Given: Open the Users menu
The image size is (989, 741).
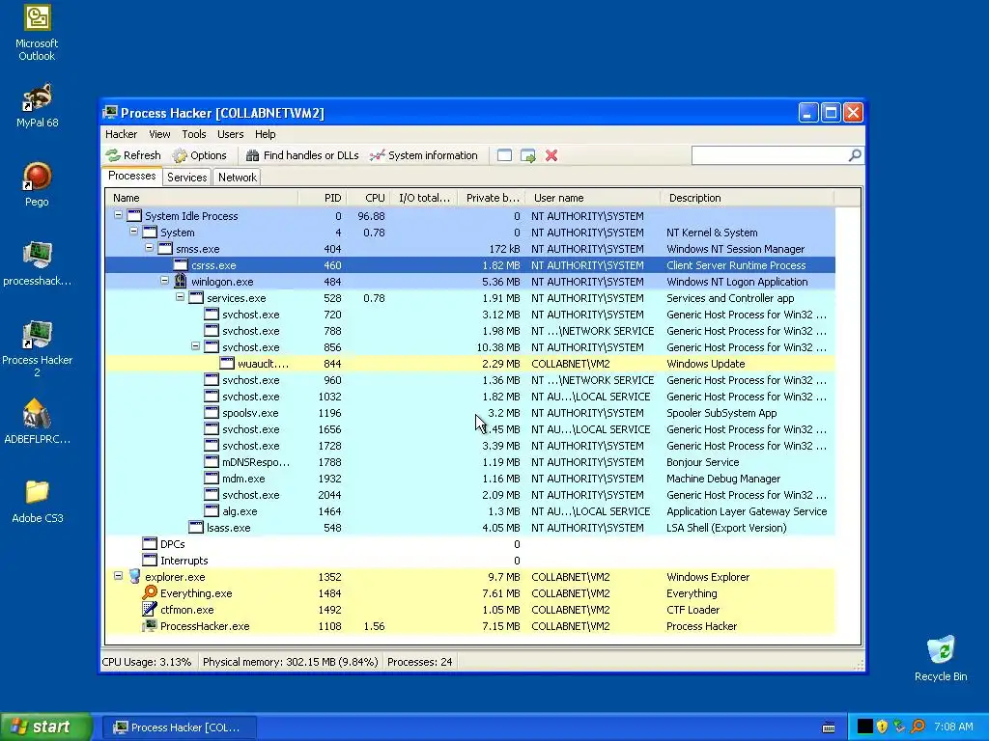Looking at the screenshot, I should 230,134.
